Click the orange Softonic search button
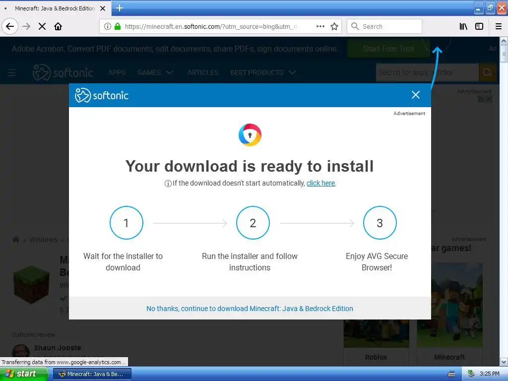This screenshot has height=381, width=508. 487,72
